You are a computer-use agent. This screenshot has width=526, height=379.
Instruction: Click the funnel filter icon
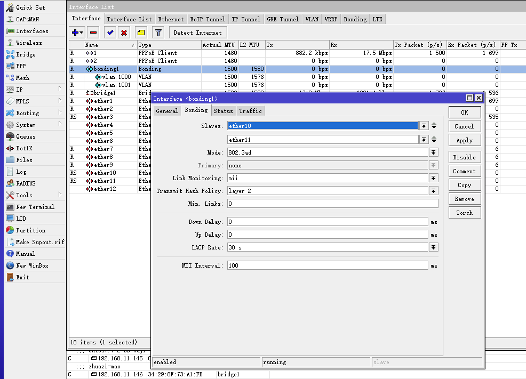tap(158, 33)
